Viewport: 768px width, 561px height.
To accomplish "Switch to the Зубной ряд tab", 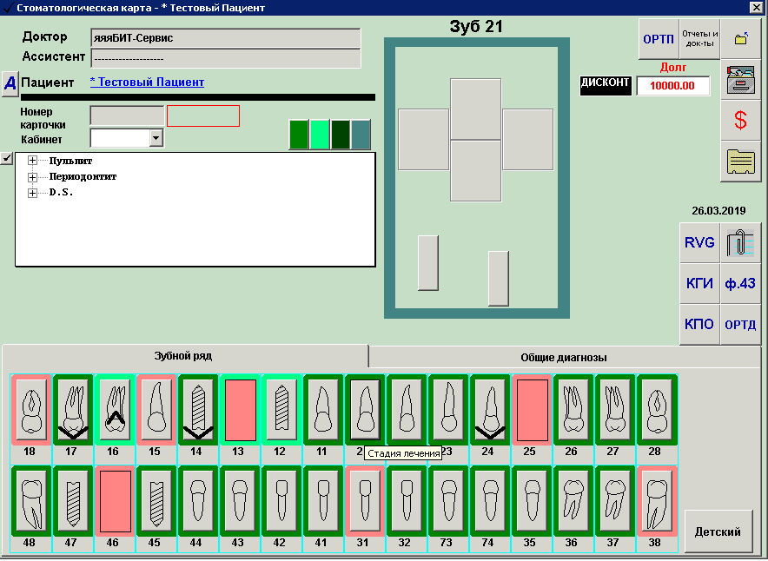I will click(x=183, y=356).
